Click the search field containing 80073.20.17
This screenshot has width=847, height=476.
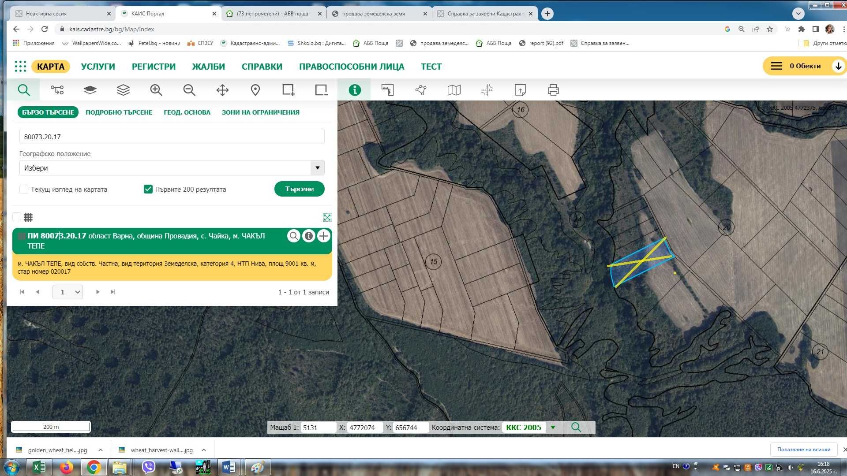172,137
